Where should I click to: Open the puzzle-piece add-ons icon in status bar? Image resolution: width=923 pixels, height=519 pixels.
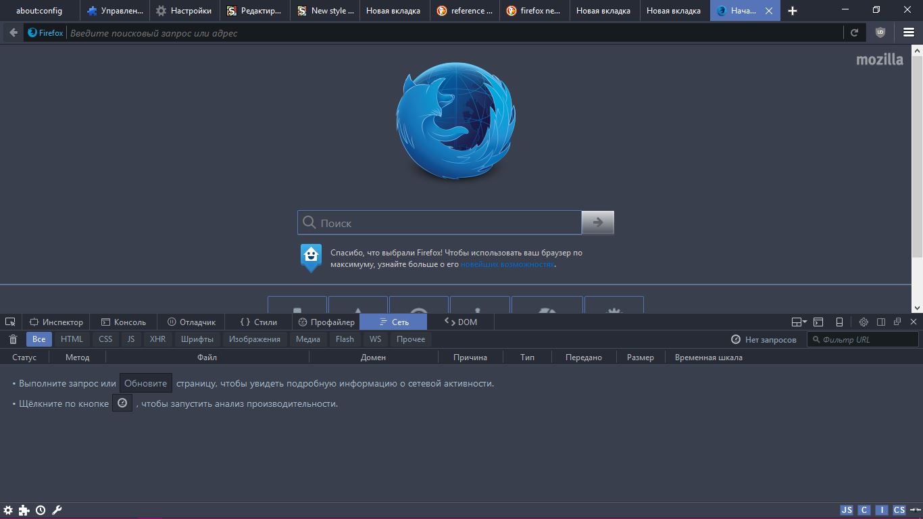tap(24, 510)
